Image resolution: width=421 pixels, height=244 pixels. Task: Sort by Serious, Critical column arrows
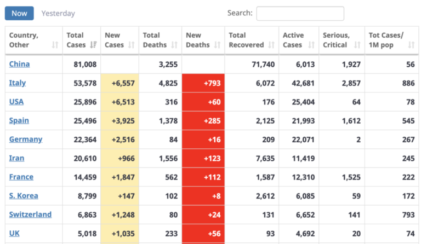357,45
